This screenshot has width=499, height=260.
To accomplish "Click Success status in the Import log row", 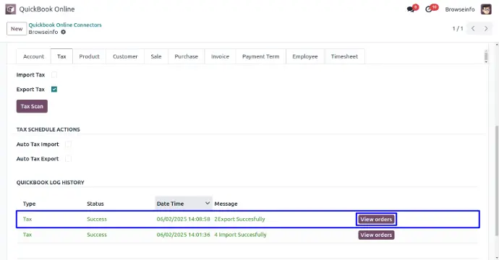I will [x=97, y=235].
